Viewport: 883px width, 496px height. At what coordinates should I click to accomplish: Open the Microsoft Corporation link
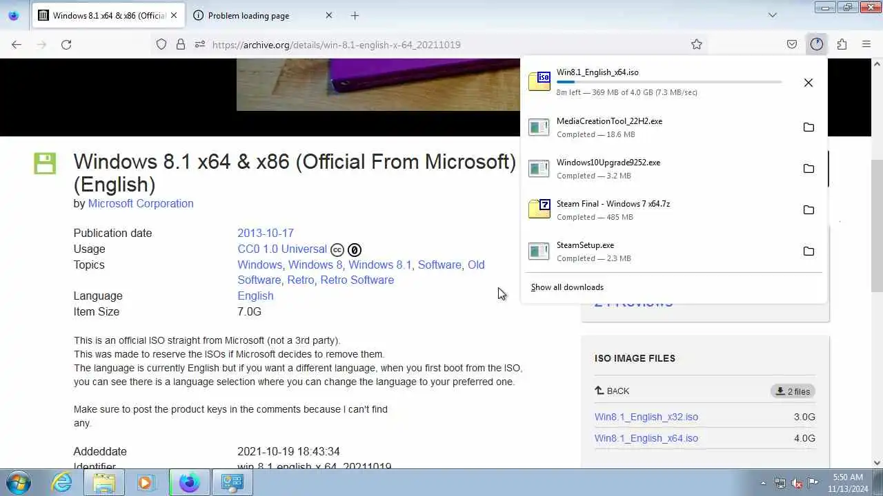coord(141,203)
